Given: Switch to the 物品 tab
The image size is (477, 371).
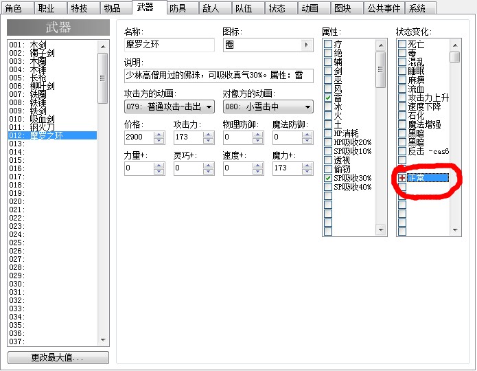Looking at the screenshot, I should pos(115,8).
